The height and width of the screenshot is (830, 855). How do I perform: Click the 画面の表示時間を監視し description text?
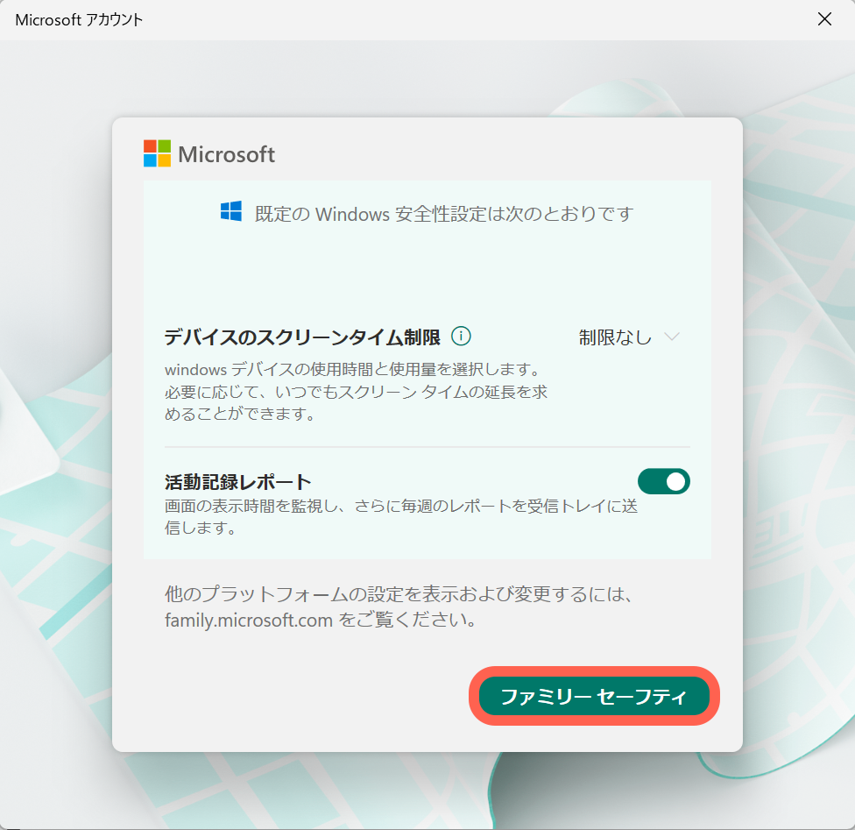pos(401,517)
